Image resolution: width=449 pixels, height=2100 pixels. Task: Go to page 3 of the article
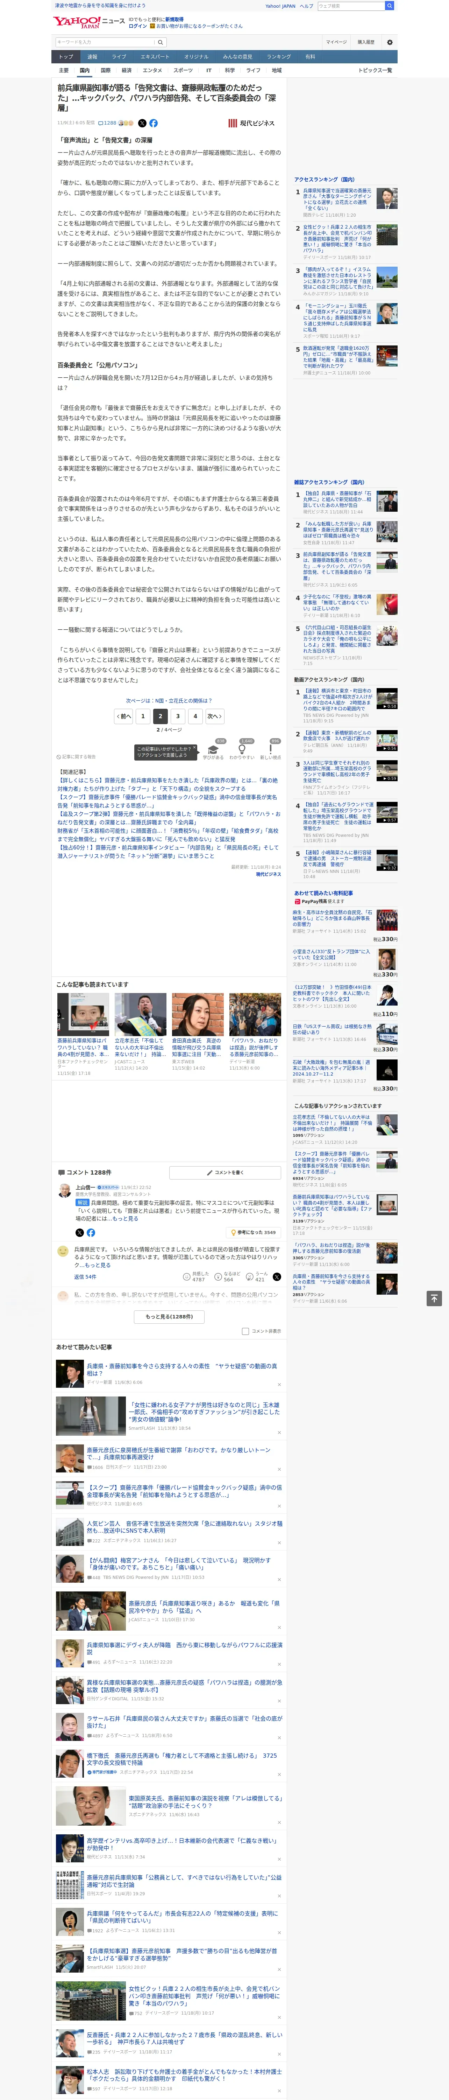click(178, 716)
